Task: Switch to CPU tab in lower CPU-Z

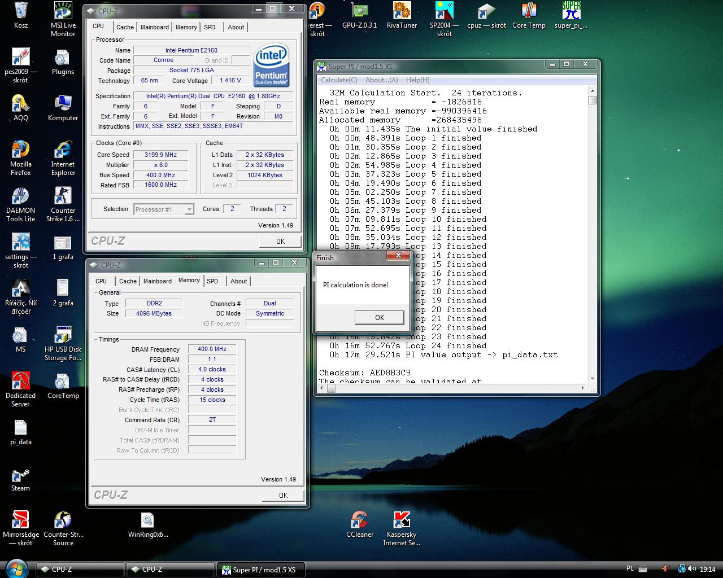Action: pyautogui.click(x=101, y=281)
